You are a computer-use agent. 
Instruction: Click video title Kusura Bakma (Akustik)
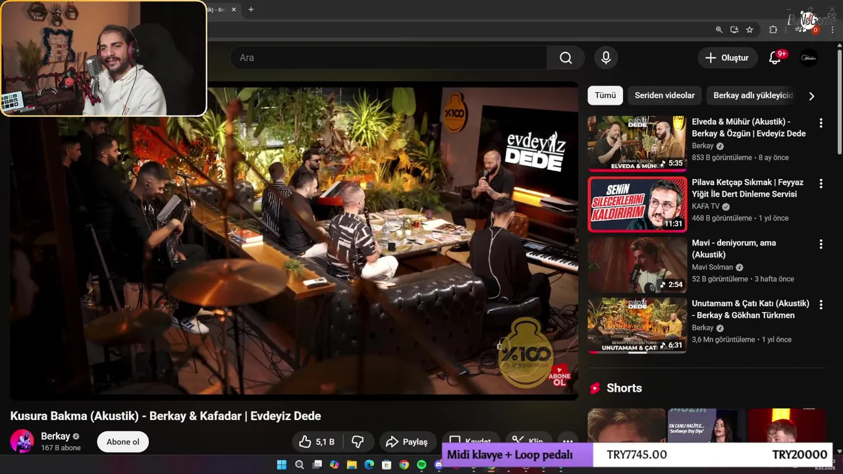click(x=165, y=416)
